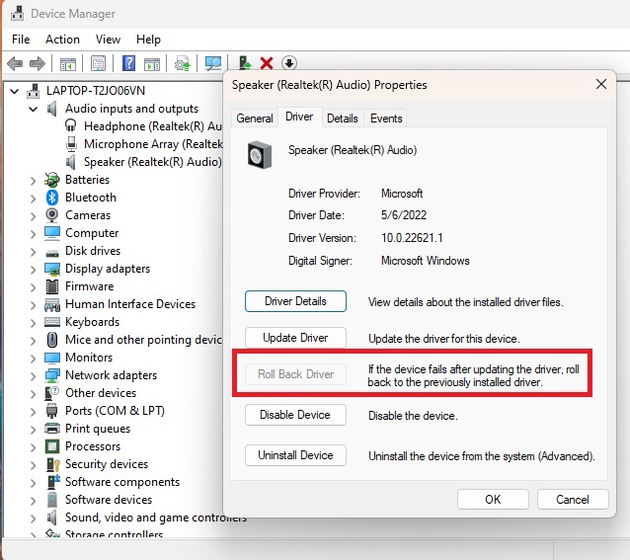The height and width of the screenshot is (560, 630).
Task: Click the Firmware chip icon
Action: tap(51, 286)
